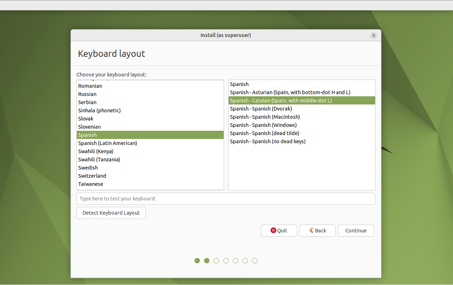453x285 pixels.
Task: Select Serbian from the layout list
Action: (87, 102)
